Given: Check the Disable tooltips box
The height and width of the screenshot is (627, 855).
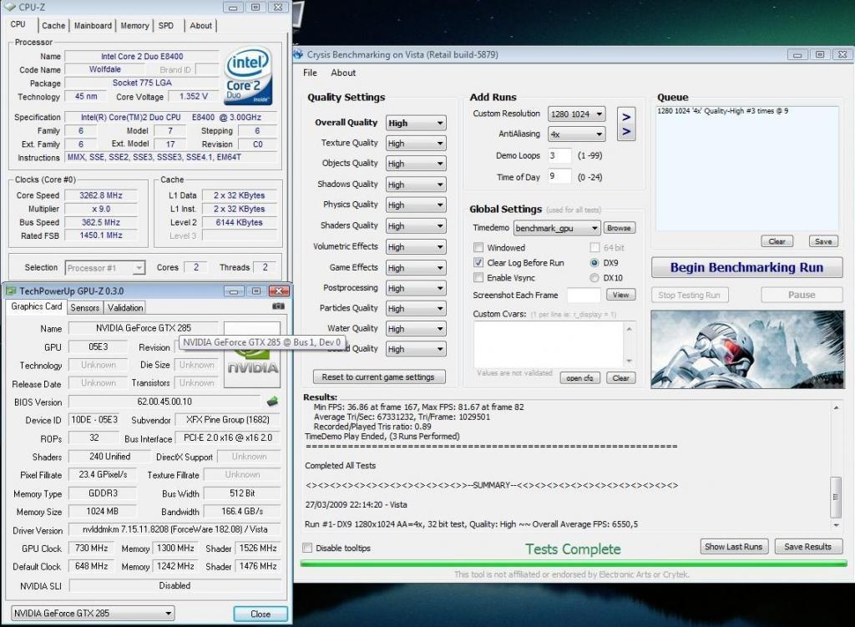Looking at the screenshot, I should point(307,548).
